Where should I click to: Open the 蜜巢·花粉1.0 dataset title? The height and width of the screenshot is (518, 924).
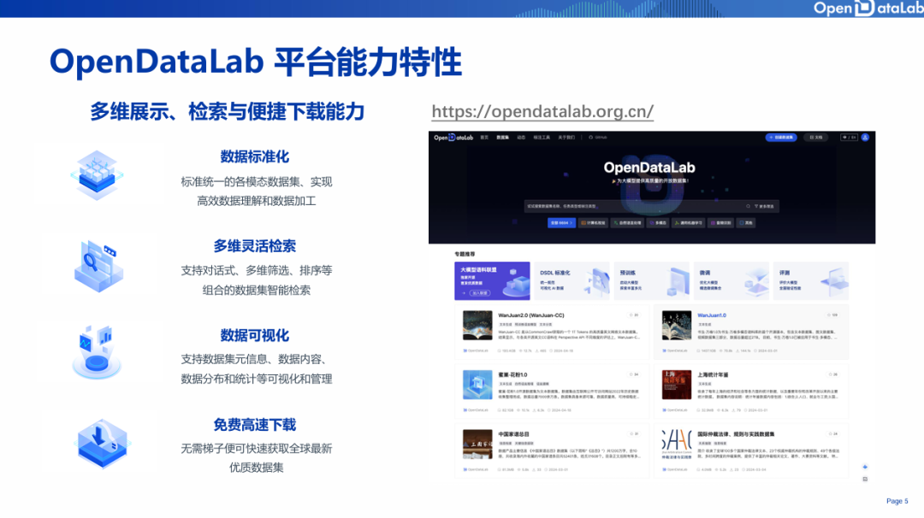pos(512,375)
